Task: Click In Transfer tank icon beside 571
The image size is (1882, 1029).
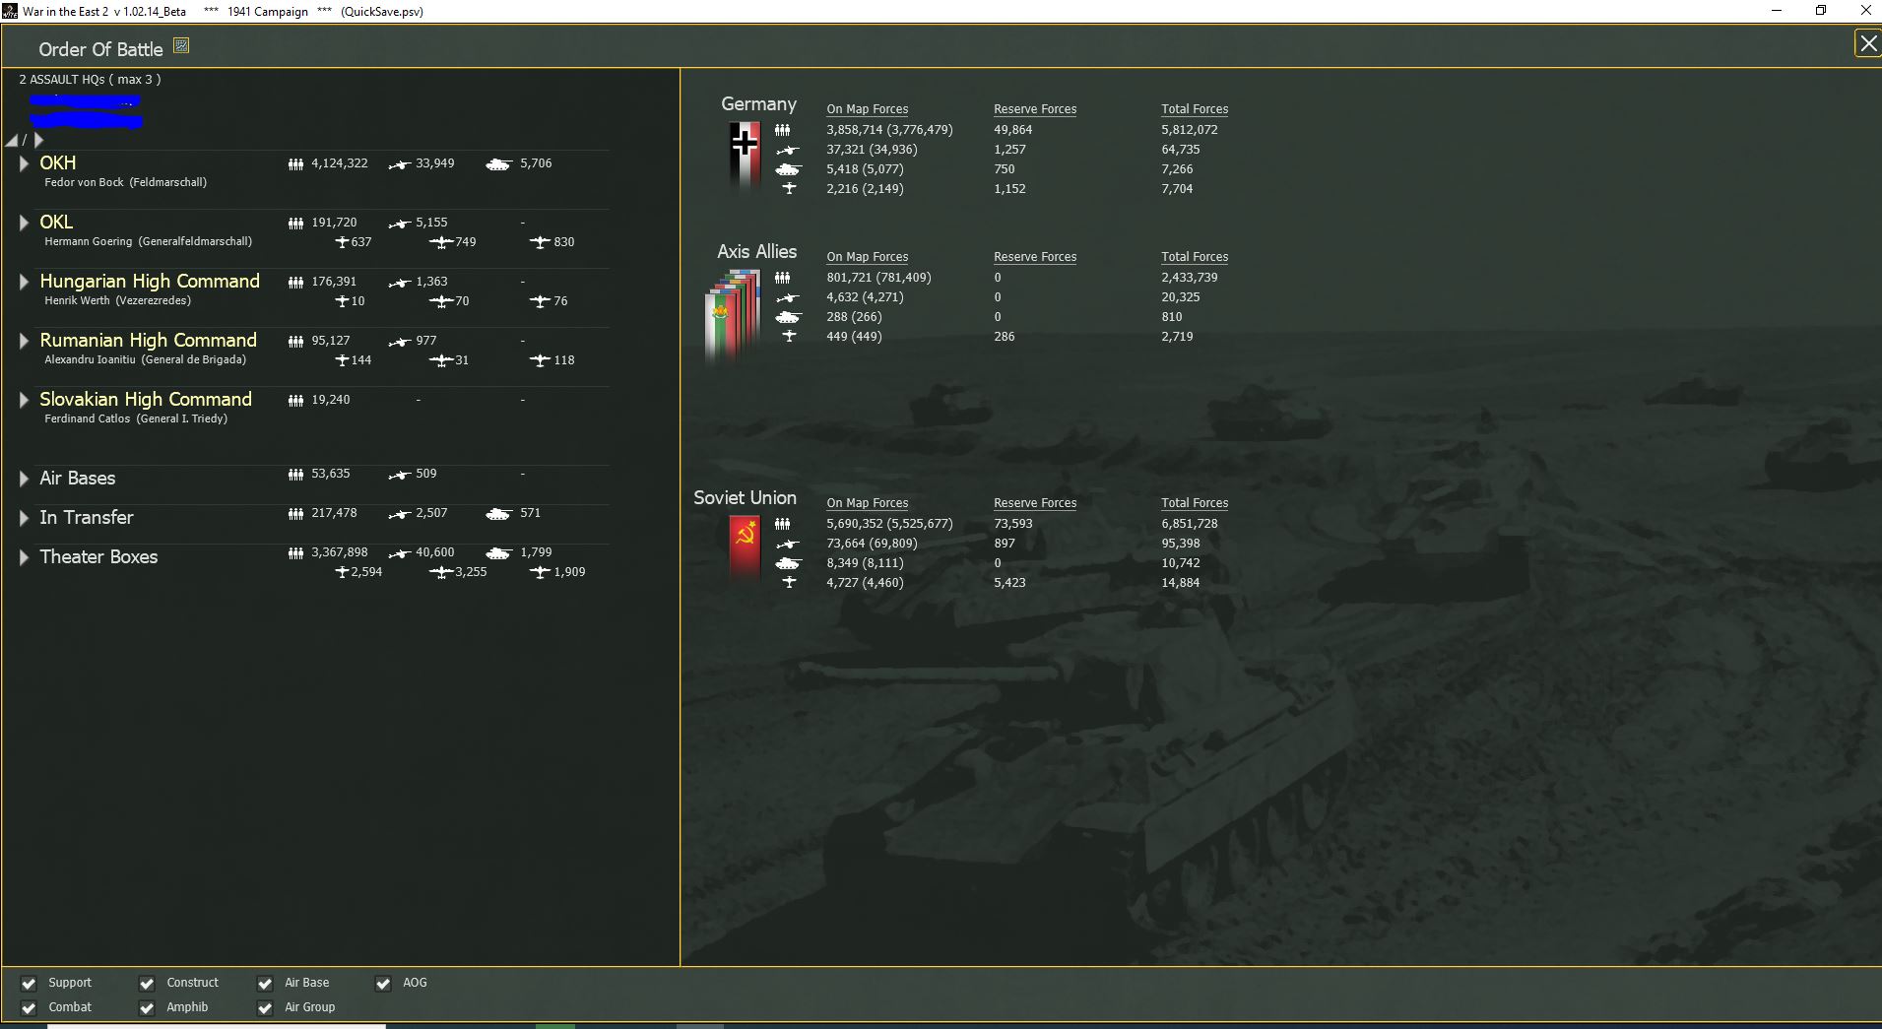Action: tap(499, 514)
